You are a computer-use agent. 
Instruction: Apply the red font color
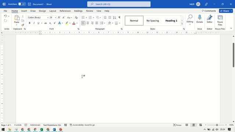(74, 23)
